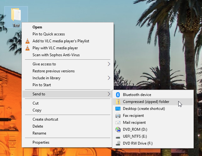
Task: Select Pin to Quick access
Action: tap(48, 34)
